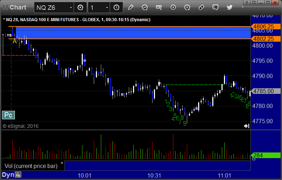Open the alerts icon menu
The width and height of the screenshot is (282, 180).
coord(187,7)
